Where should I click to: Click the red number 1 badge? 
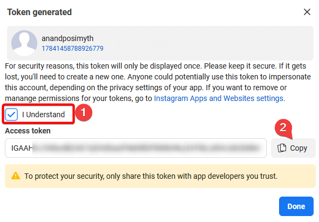[x=84, y=113]
